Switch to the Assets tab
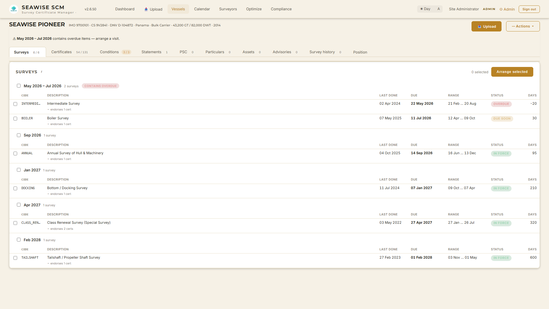 coord(252,52)
